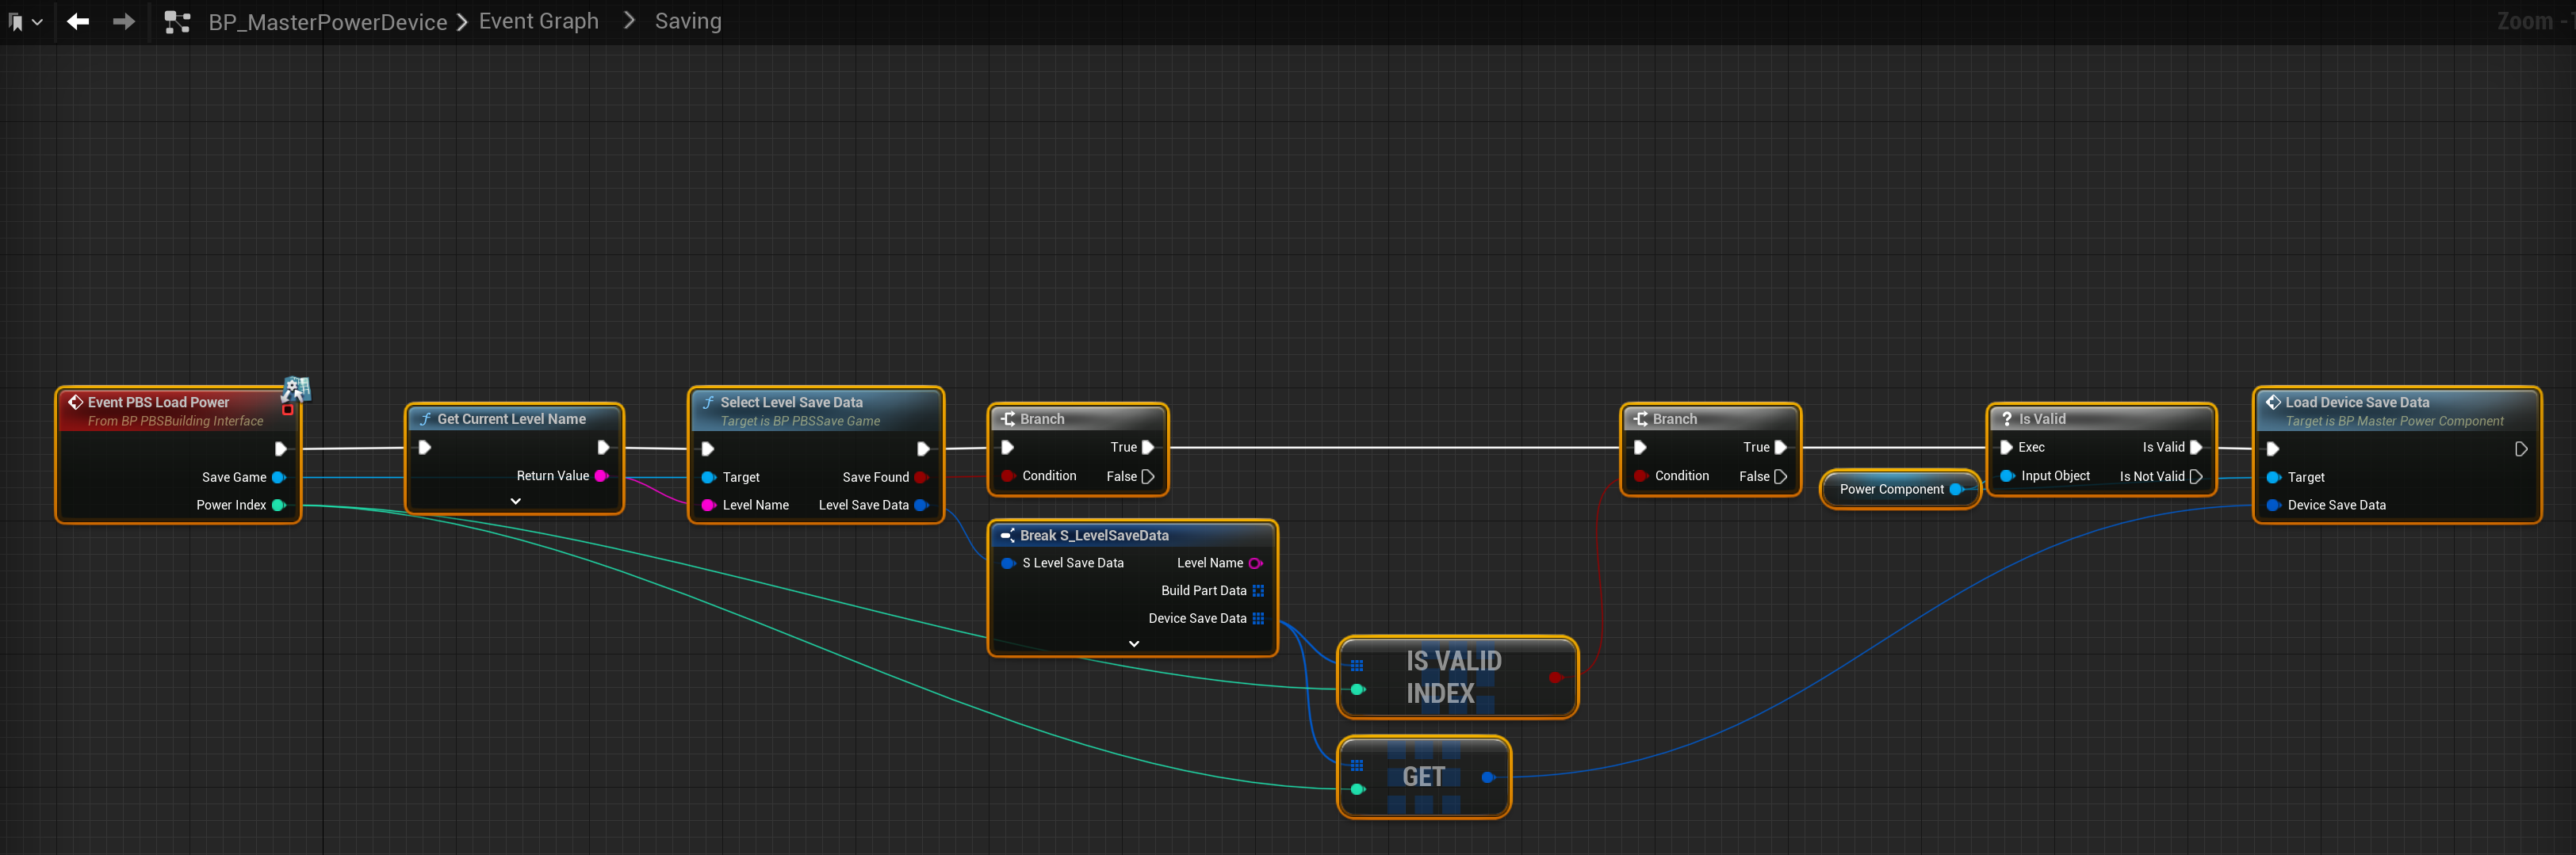Go forward using the right arrow
Viewport: 2576px width, 855px height.
(x=124, y=21)
